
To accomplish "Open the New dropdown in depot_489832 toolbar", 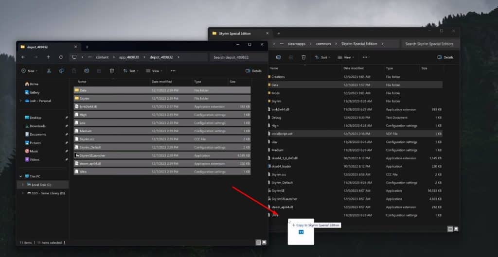I will (29, 71).
